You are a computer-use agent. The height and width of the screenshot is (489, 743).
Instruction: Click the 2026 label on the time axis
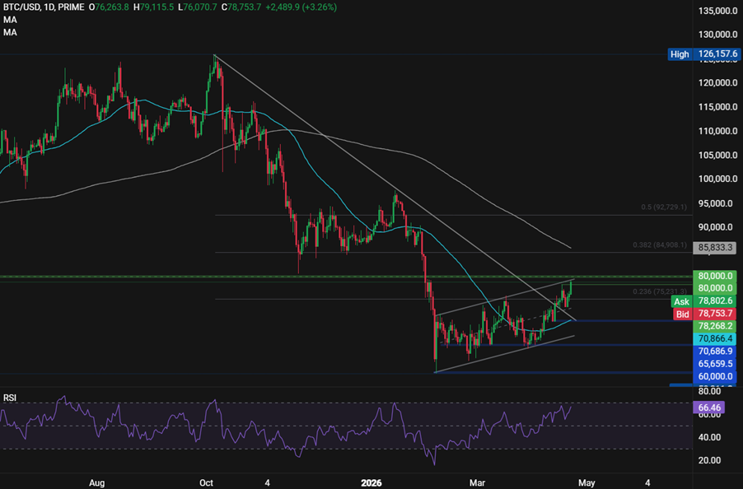click(371, 483)
